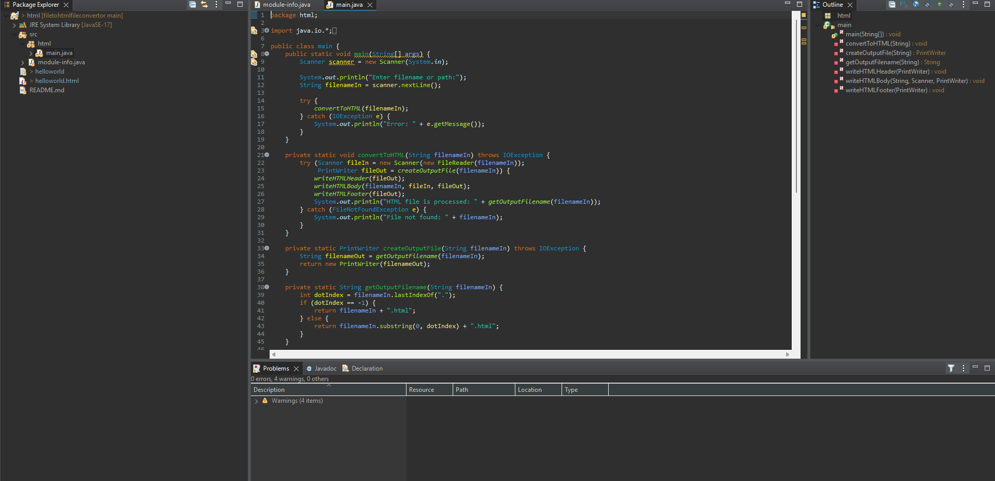995x481 pixels.
Task: Collapse all in Package Explorer
Action: [x=192, y=5]
